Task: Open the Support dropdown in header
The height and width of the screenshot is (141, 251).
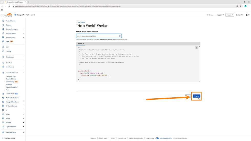Action: 220,15
